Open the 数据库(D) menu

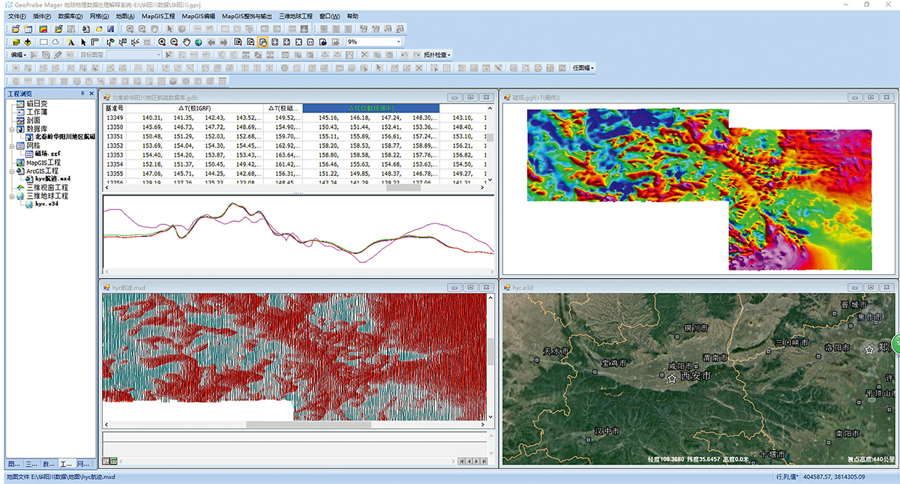(70, 16)
